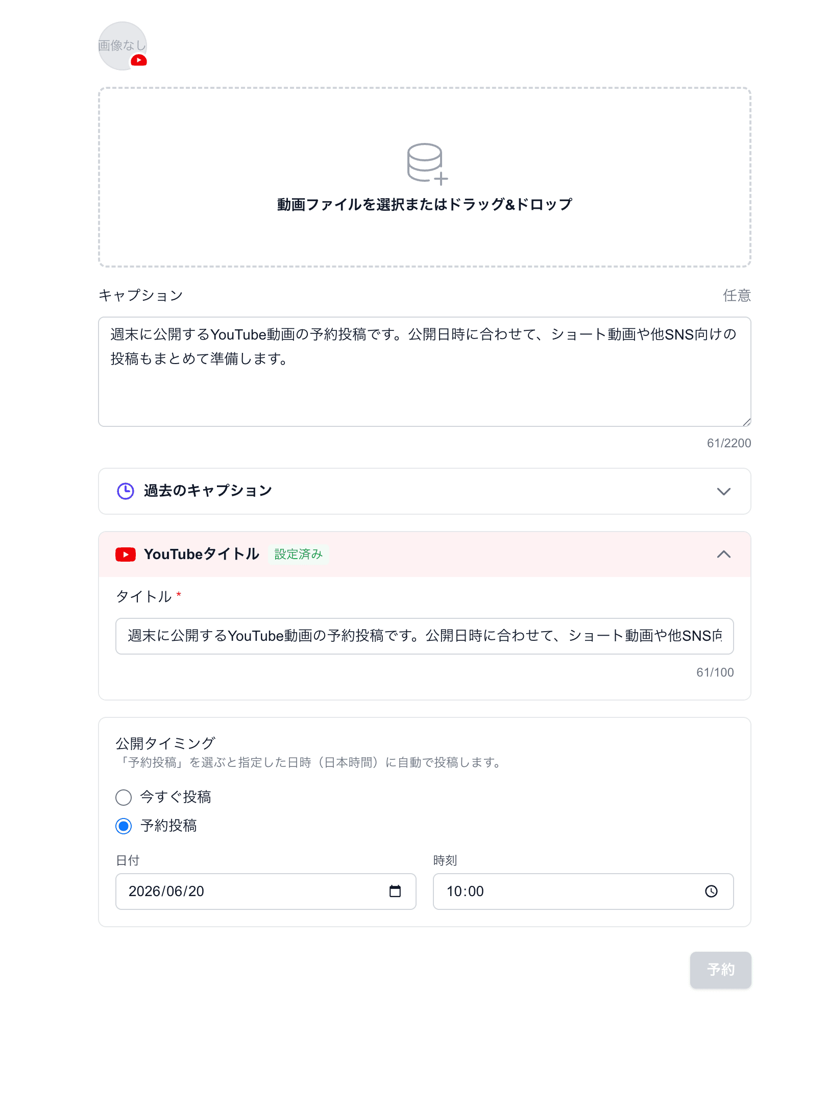This screenshot has width=827, height=1108.
Task: Click the キャプション field label
Action: pyautogui.click(x=141, y=296)
